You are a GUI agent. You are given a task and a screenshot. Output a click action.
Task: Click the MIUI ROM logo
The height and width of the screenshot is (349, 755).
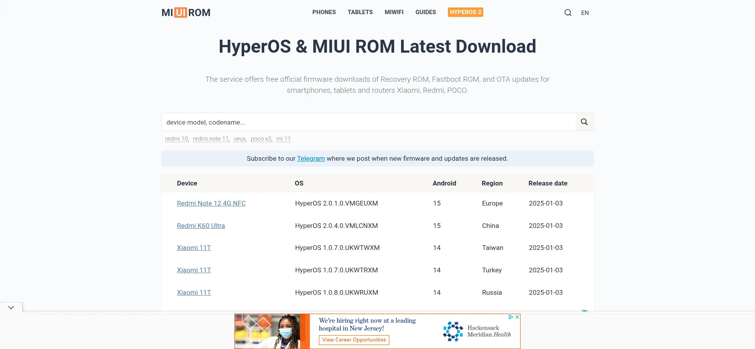(186, 13)
